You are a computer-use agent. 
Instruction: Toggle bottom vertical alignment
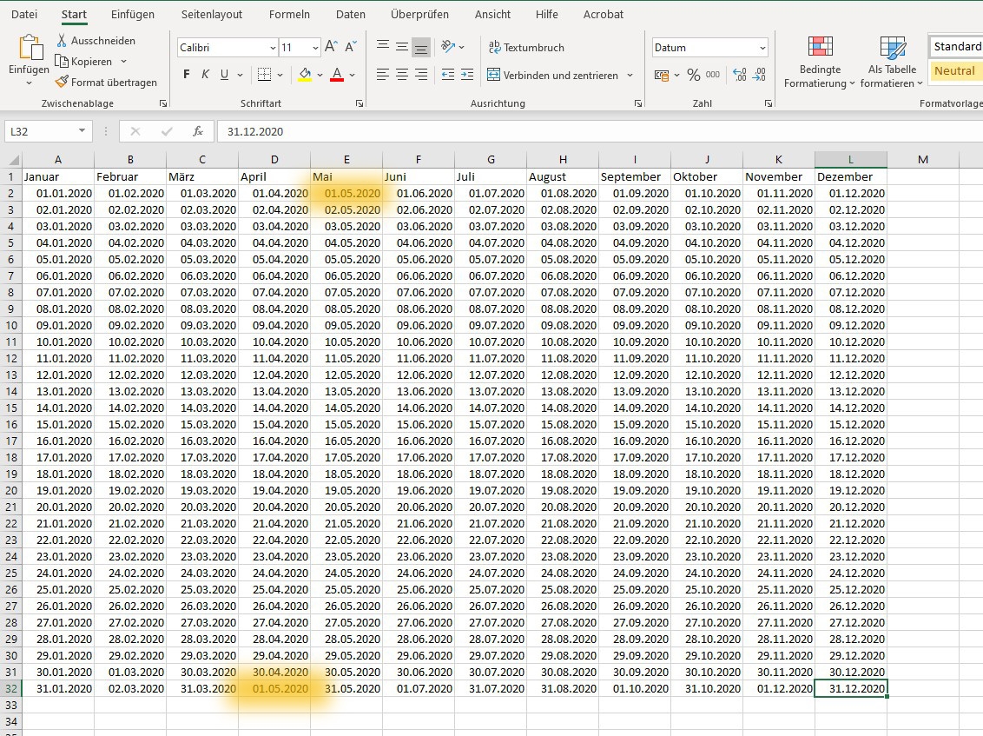click(x=421, y=47)
